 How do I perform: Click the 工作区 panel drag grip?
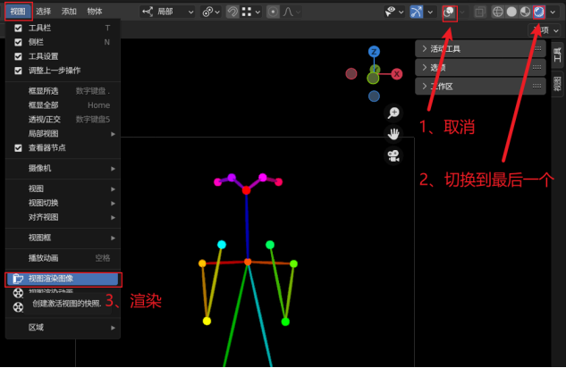pos(536,86)
